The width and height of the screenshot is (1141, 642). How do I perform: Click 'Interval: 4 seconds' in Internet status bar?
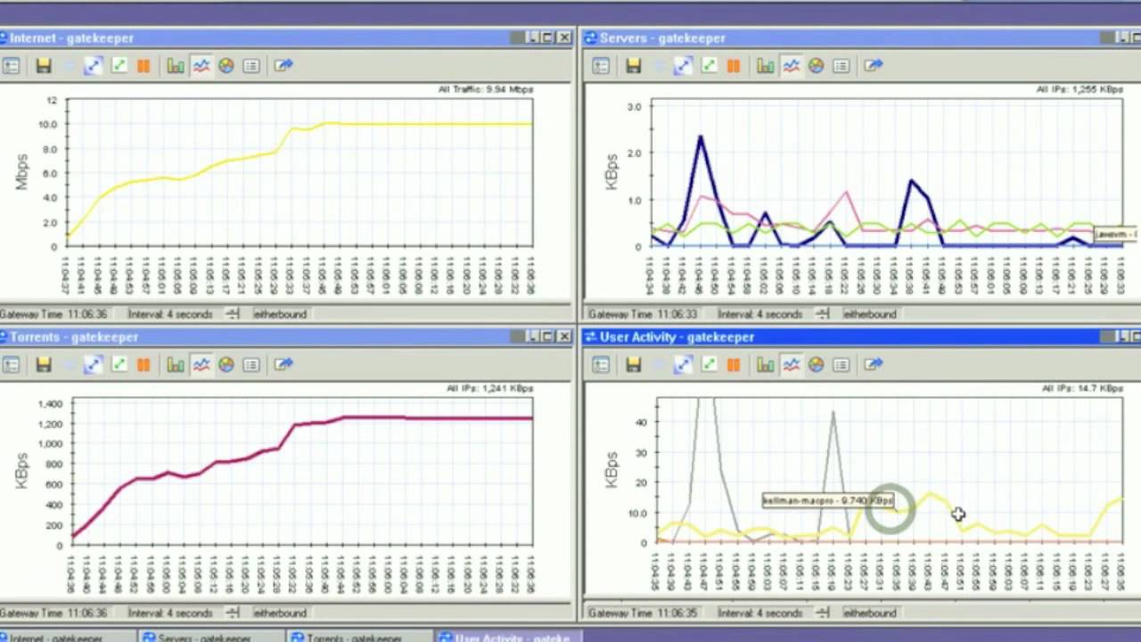click(170, 314)
